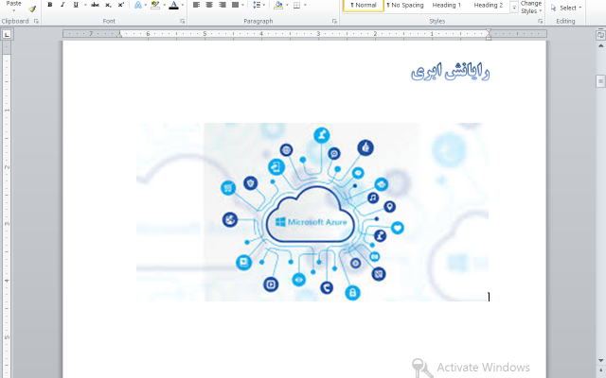606x378 pixels.
Task: Click the Borders icon
Action: [296, 5]
